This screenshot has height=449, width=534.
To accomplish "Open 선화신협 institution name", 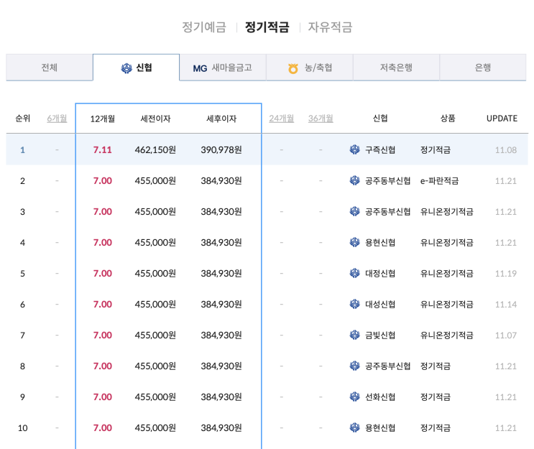I will tap(380, 397).
